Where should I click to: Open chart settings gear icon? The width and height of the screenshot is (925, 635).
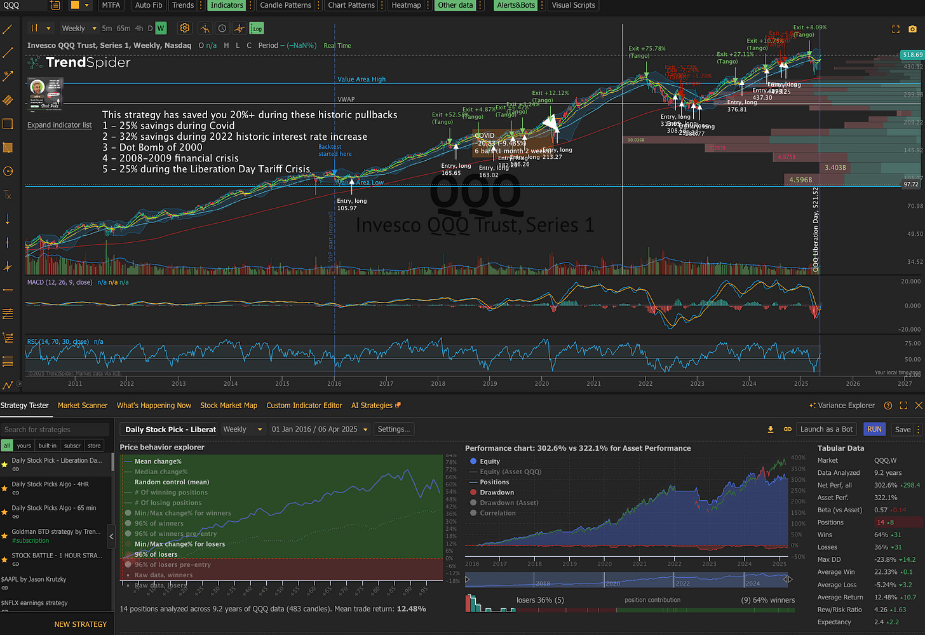[185, 28]
